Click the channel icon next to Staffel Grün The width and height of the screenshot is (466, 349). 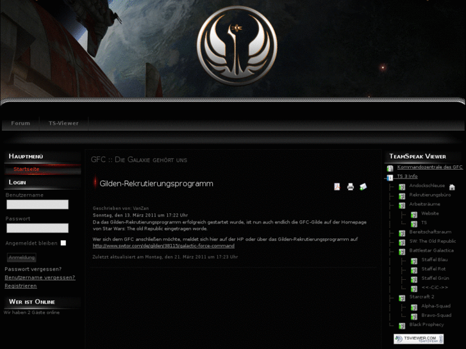[x=413, y=279]
